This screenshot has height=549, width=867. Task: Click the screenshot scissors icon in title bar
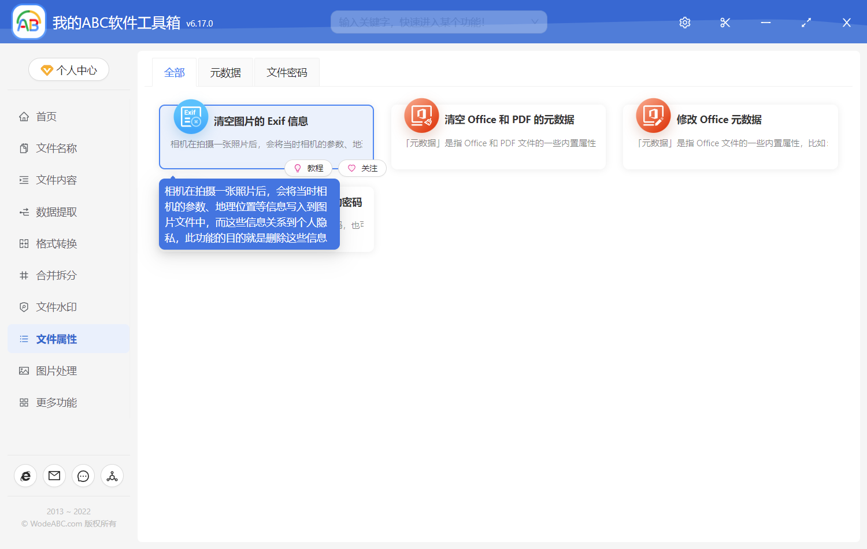click(725, 22)
